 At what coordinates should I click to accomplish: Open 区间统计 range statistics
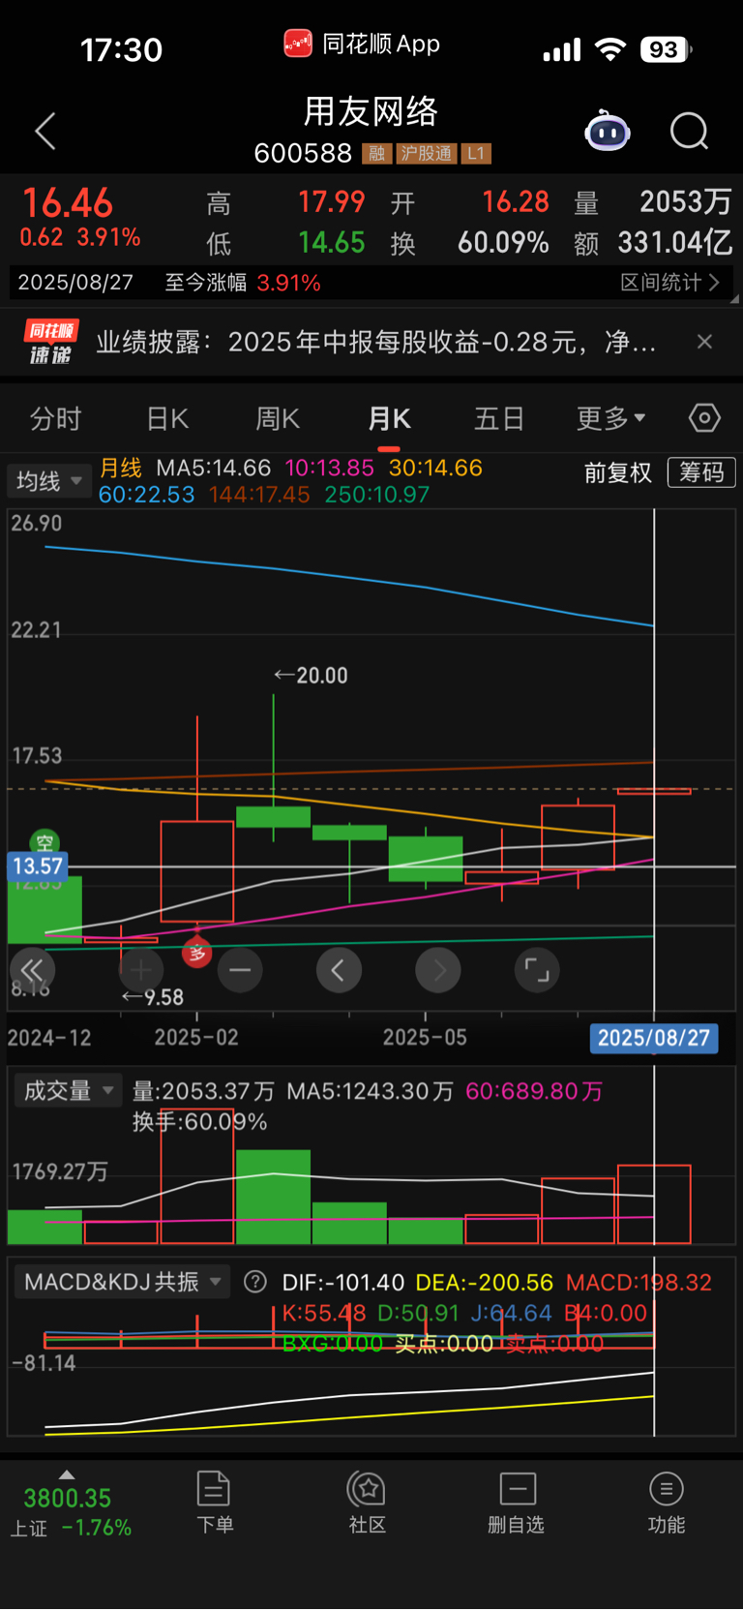pos(669,283)
